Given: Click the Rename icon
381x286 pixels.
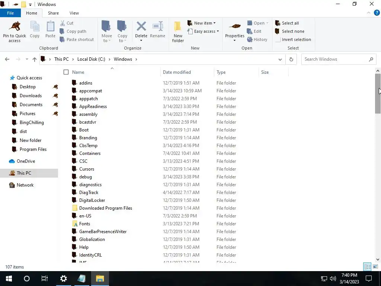Looking at the screenshot, I should (157, 26).
